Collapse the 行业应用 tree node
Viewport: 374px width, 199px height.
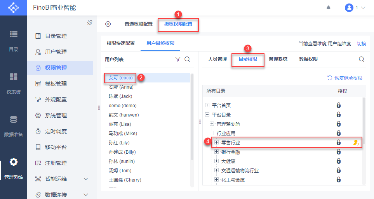pyautogui.click(x=212, y=133)
